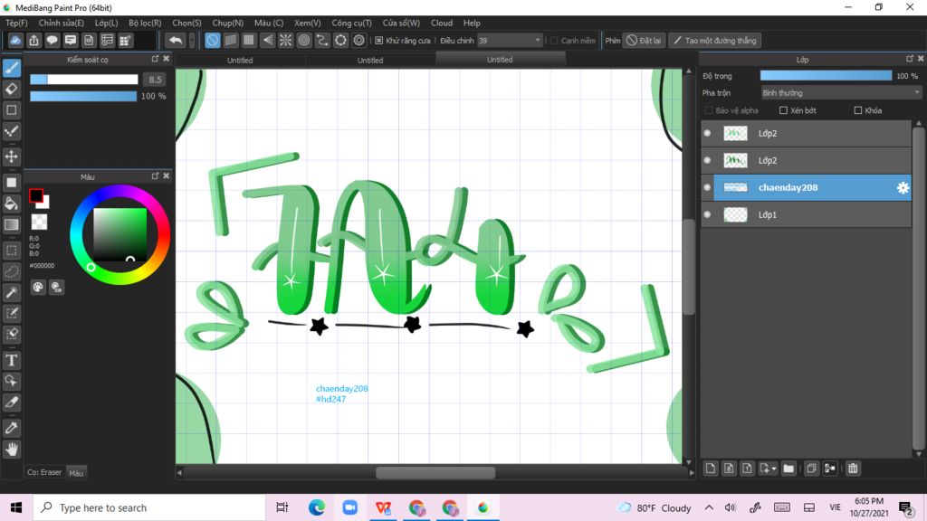Hide the chaenday208 layer
The height and width of the screenshot is (521, 927).
click(x=707, y=188)
